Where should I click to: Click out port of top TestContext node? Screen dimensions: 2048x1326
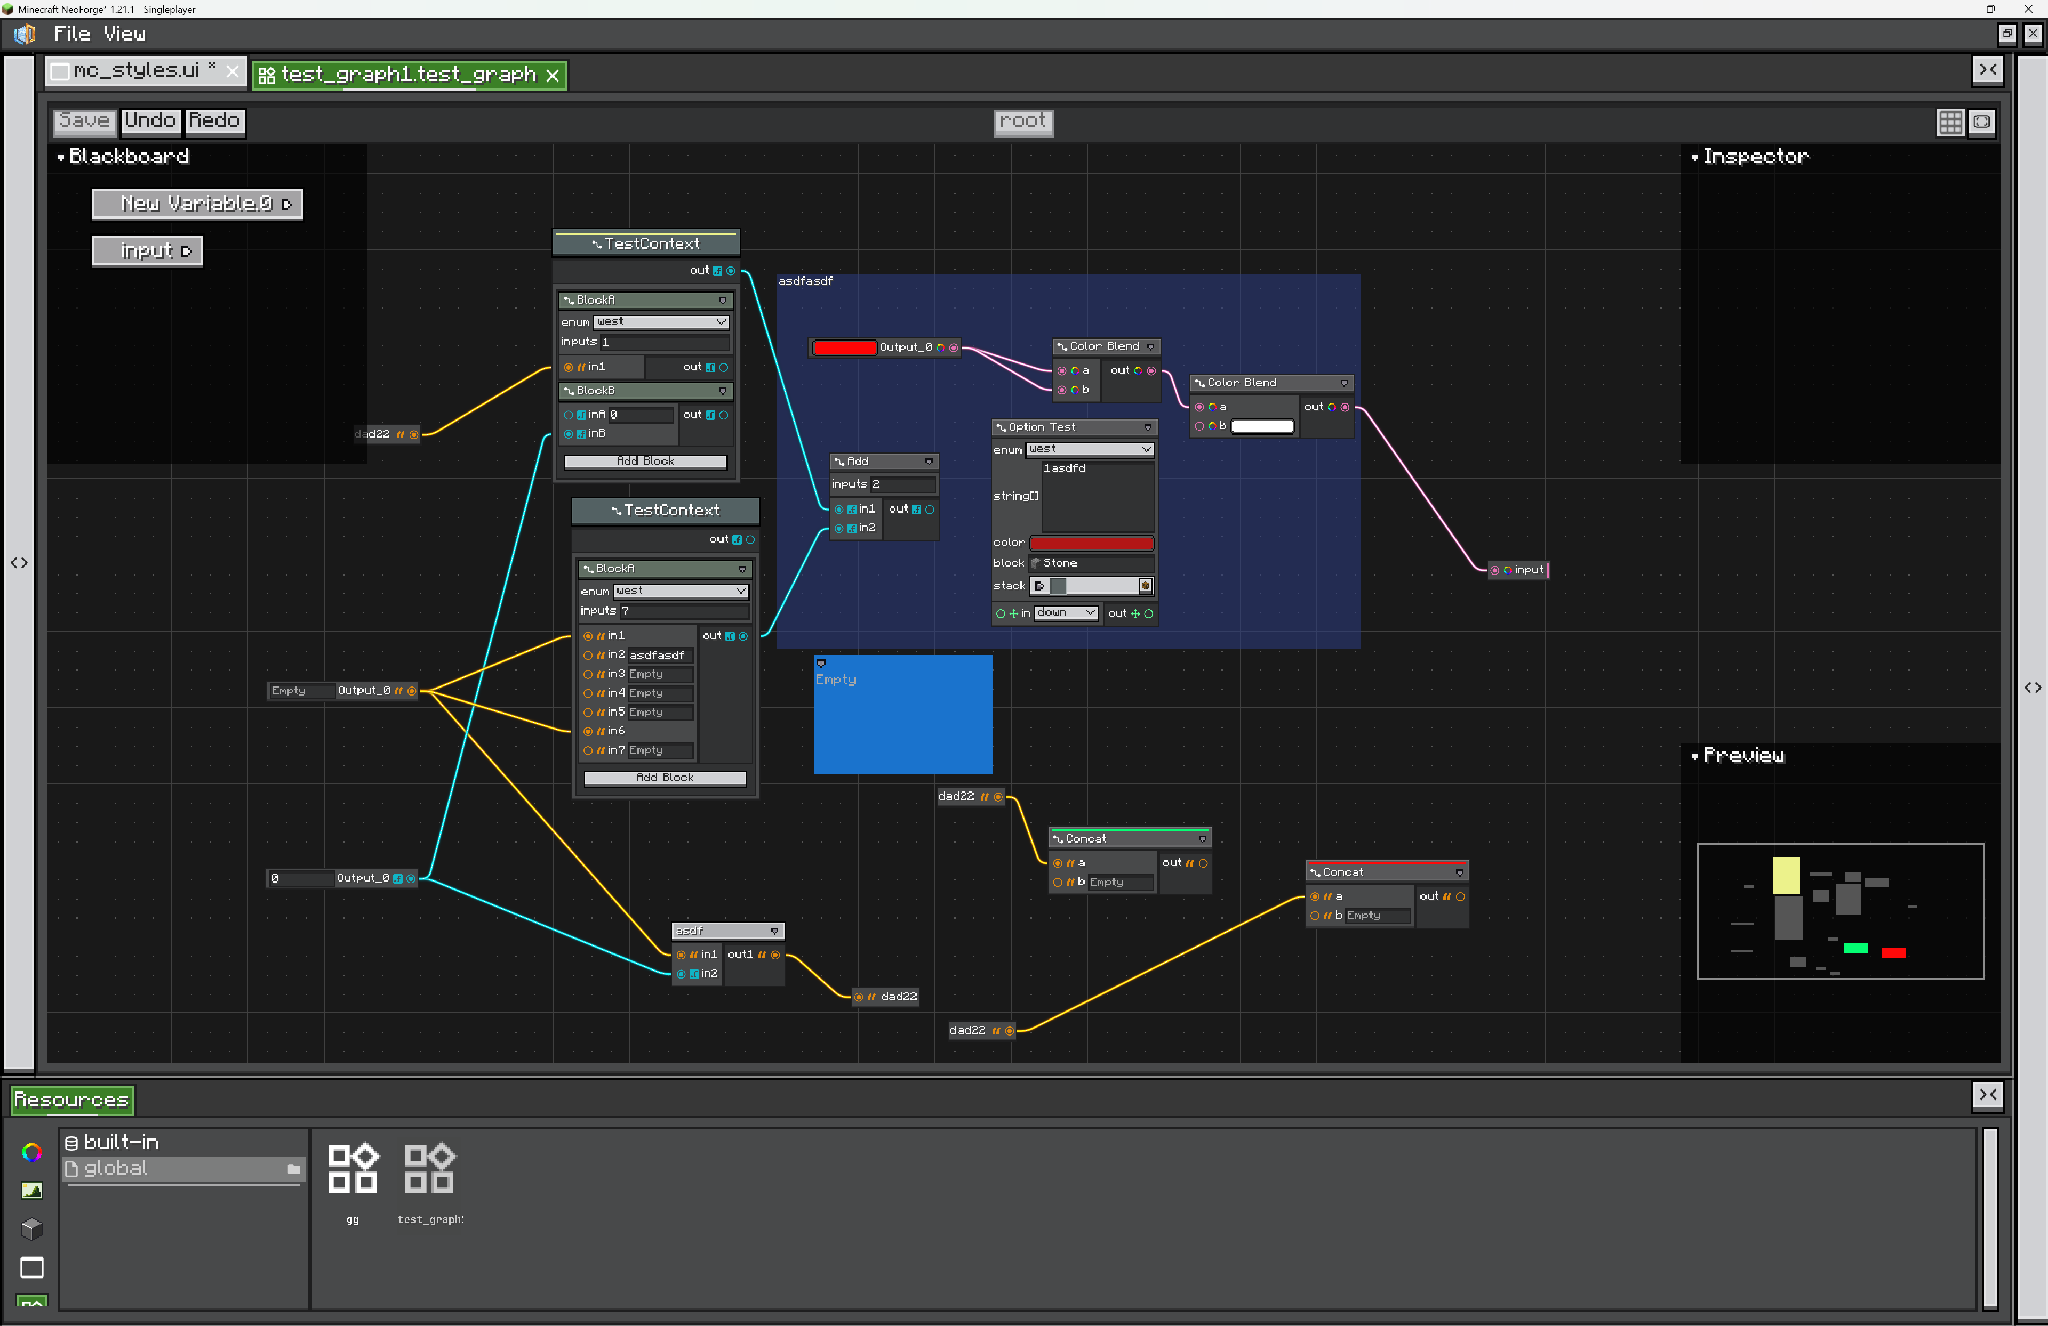pos(731,271)
